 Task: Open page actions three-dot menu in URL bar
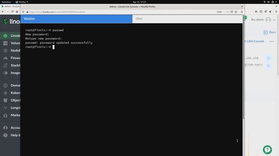click(228, 12)
